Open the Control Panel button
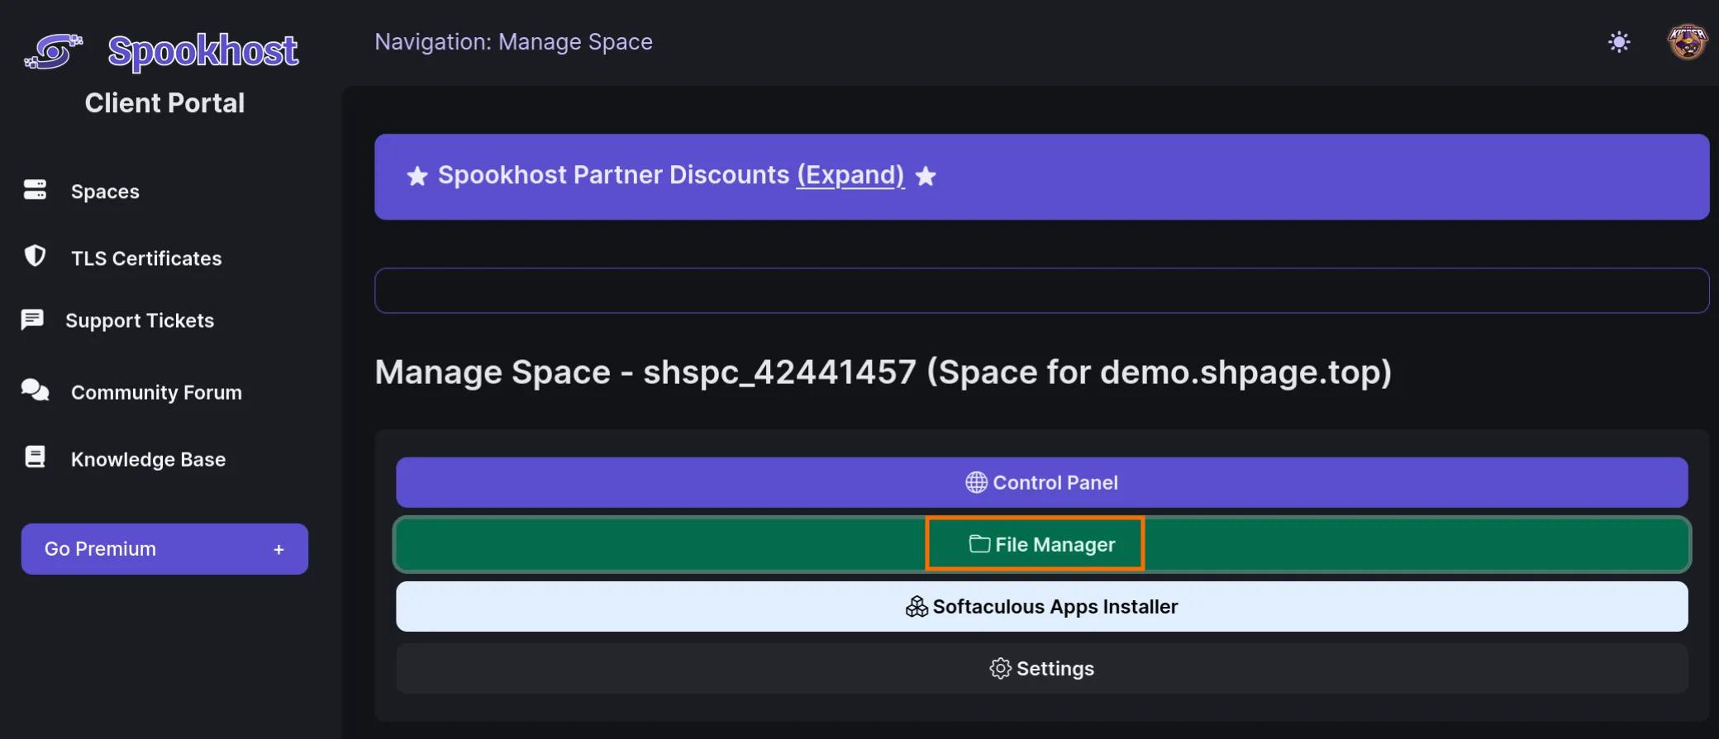 (1041, 482)
